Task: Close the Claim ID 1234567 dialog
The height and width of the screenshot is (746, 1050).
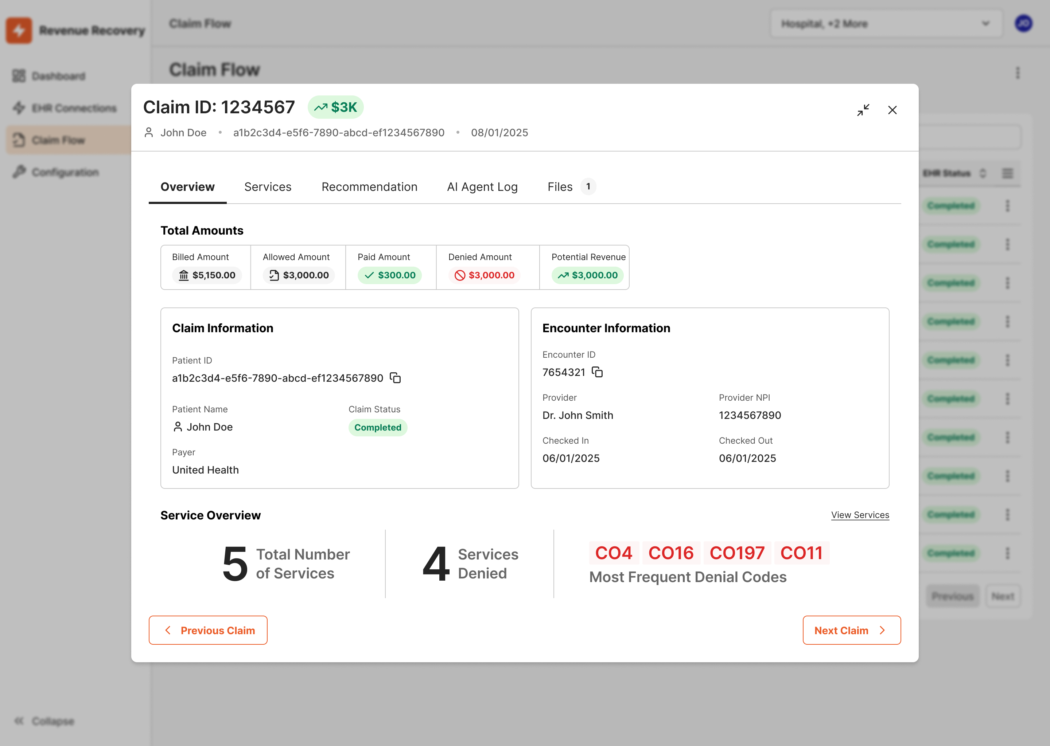Action: point(892,110)
